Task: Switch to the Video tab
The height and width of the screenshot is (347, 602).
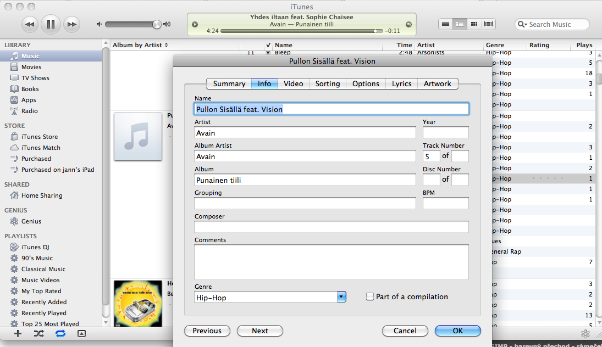Action: click(x=294, y=83)
